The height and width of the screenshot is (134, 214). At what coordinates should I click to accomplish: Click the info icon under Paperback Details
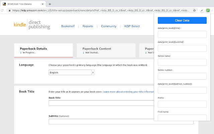click(x=21, y=53)
